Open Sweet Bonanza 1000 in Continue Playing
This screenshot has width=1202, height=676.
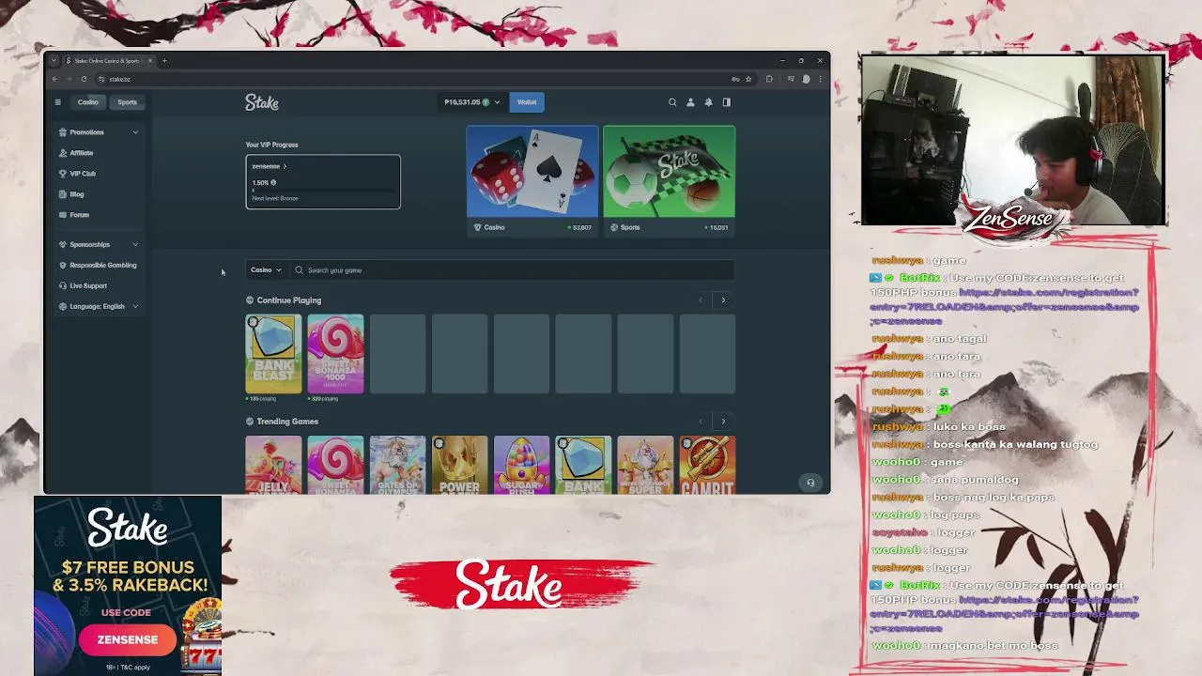(x=335, y=354)
